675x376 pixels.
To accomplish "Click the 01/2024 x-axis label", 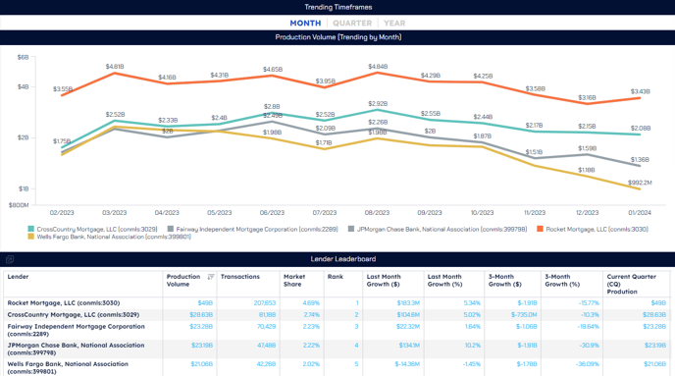I will 640,213.
